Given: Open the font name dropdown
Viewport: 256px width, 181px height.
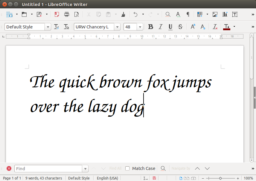Looking at the screenshot, I should coord(117,27).
